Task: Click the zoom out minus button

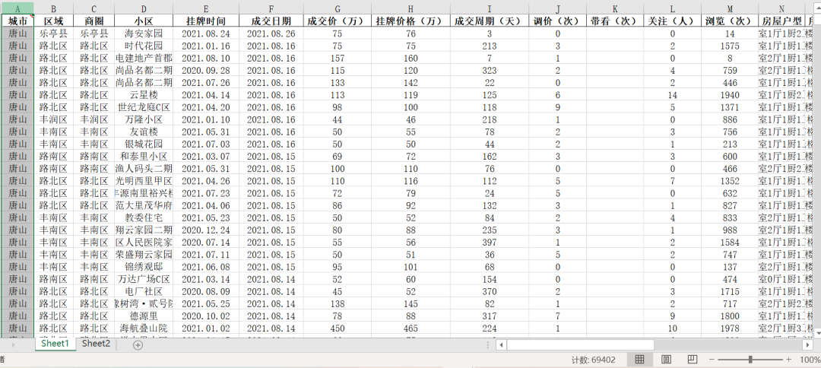Action: click(712, 360)
